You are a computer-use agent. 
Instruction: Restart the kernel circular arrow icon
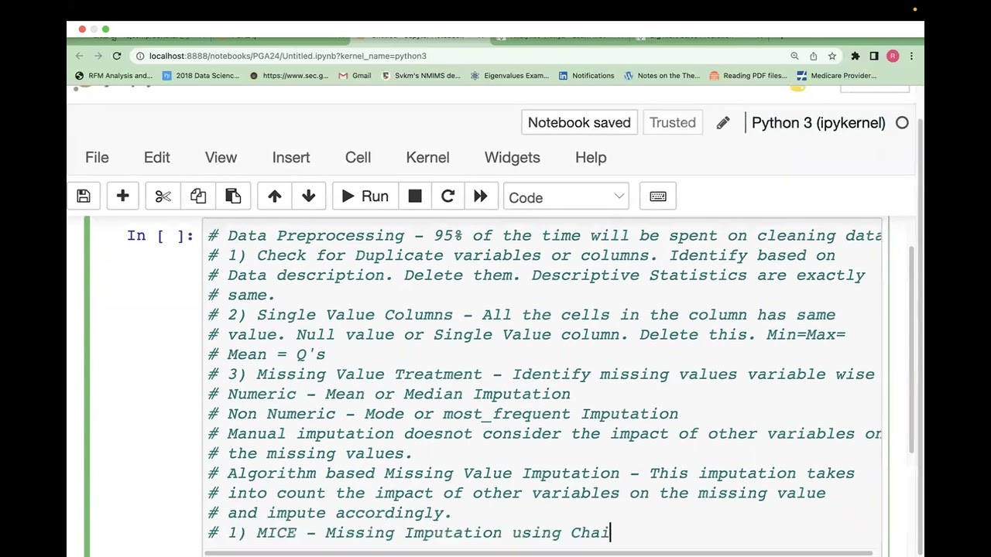(447, 196)
